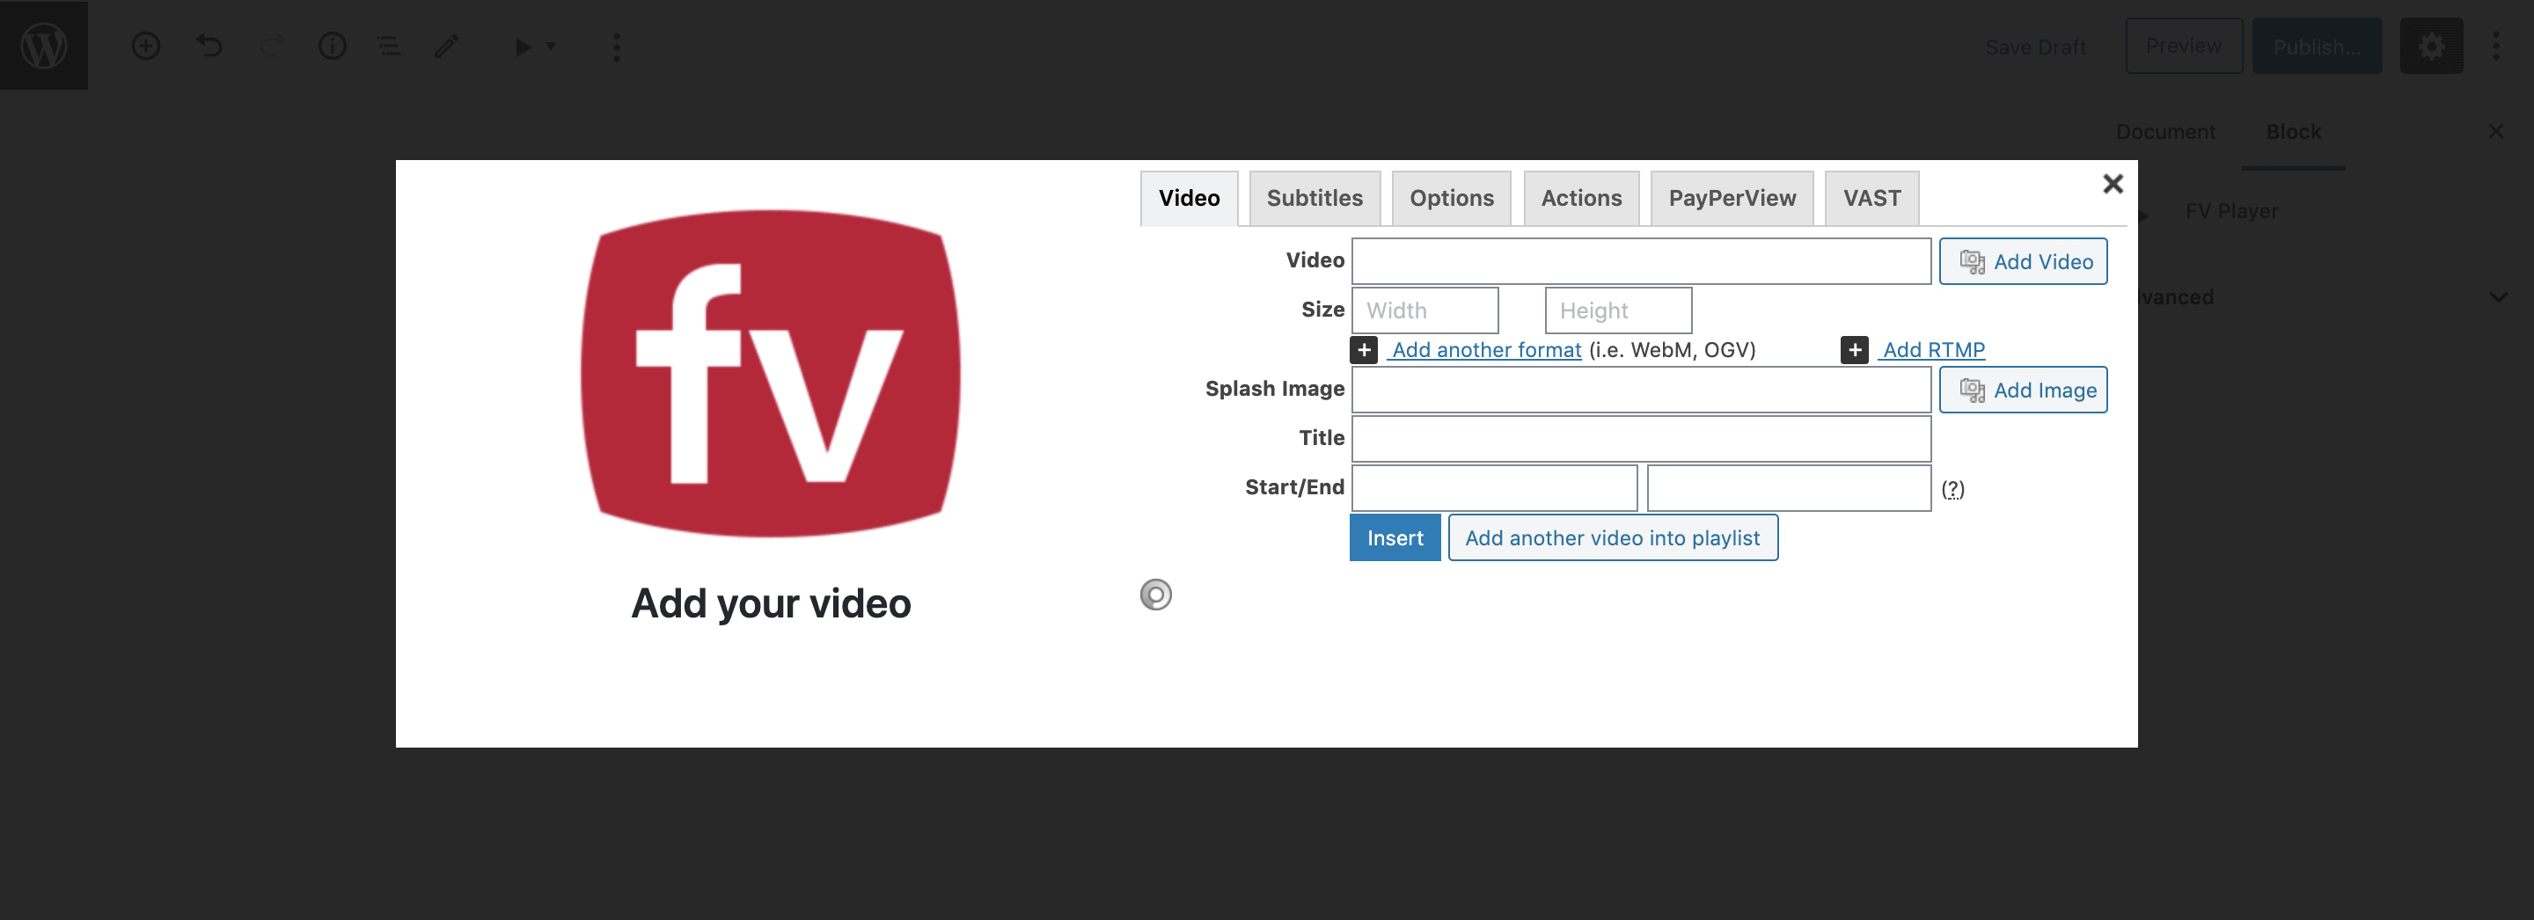Click the Add Image button
The image size is (2534, 920).
tap(2023, 391)
